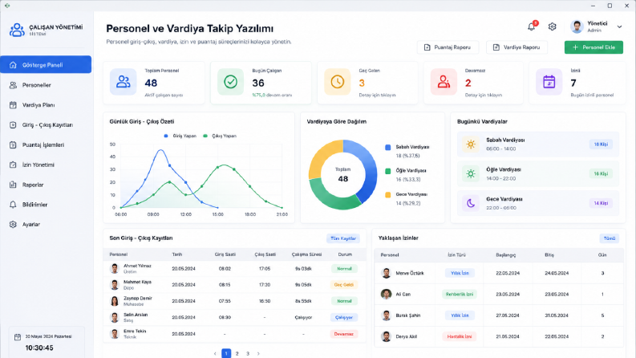Click the 18 Kişi badge
This screenshot has height=358, width=636.
[601, 144]
